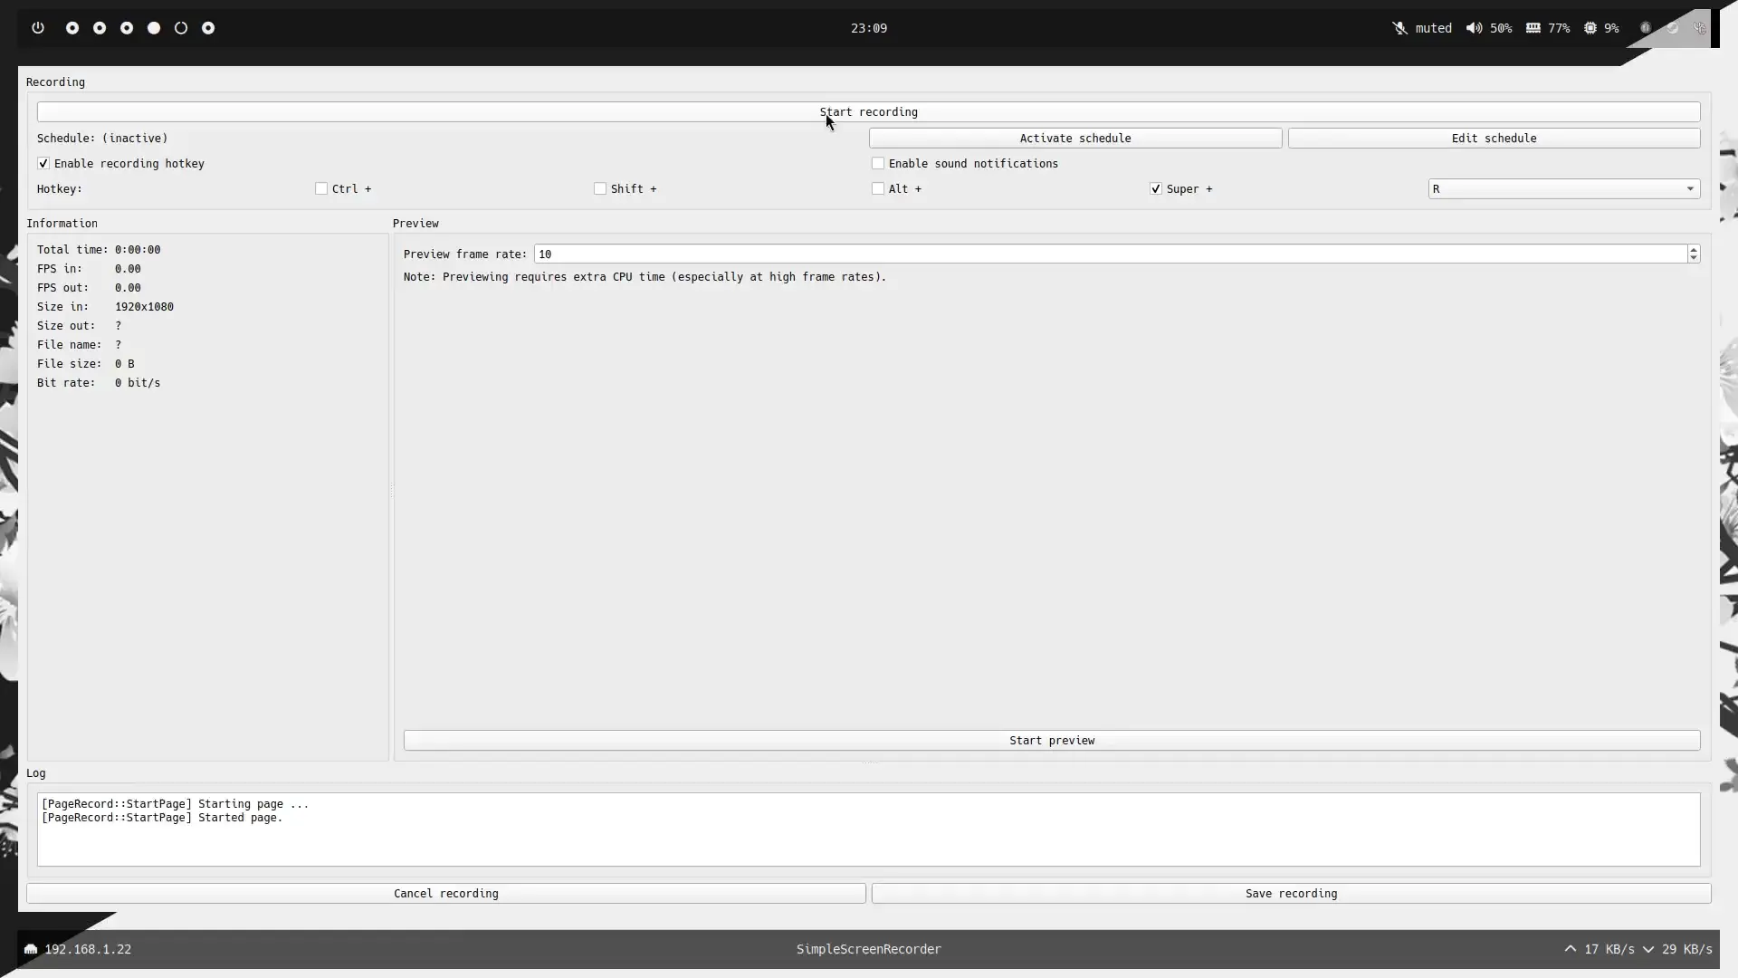This screenshot has width=1738, height=978.
Task: Click the Edit schedule button
Action: [1493, 139]
